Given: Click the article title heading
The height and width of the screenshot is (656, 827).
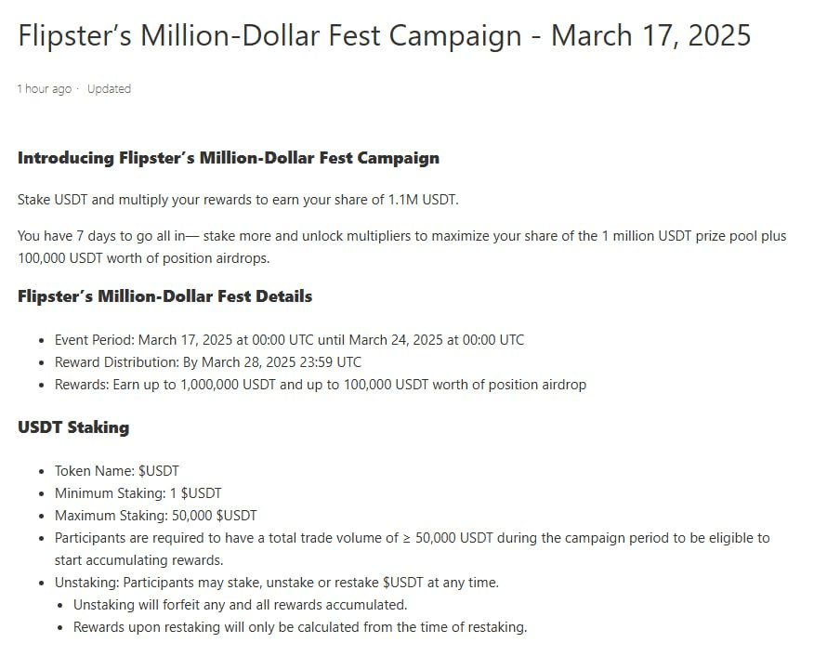Looking at the screenshot, I should tap(384, 36).
